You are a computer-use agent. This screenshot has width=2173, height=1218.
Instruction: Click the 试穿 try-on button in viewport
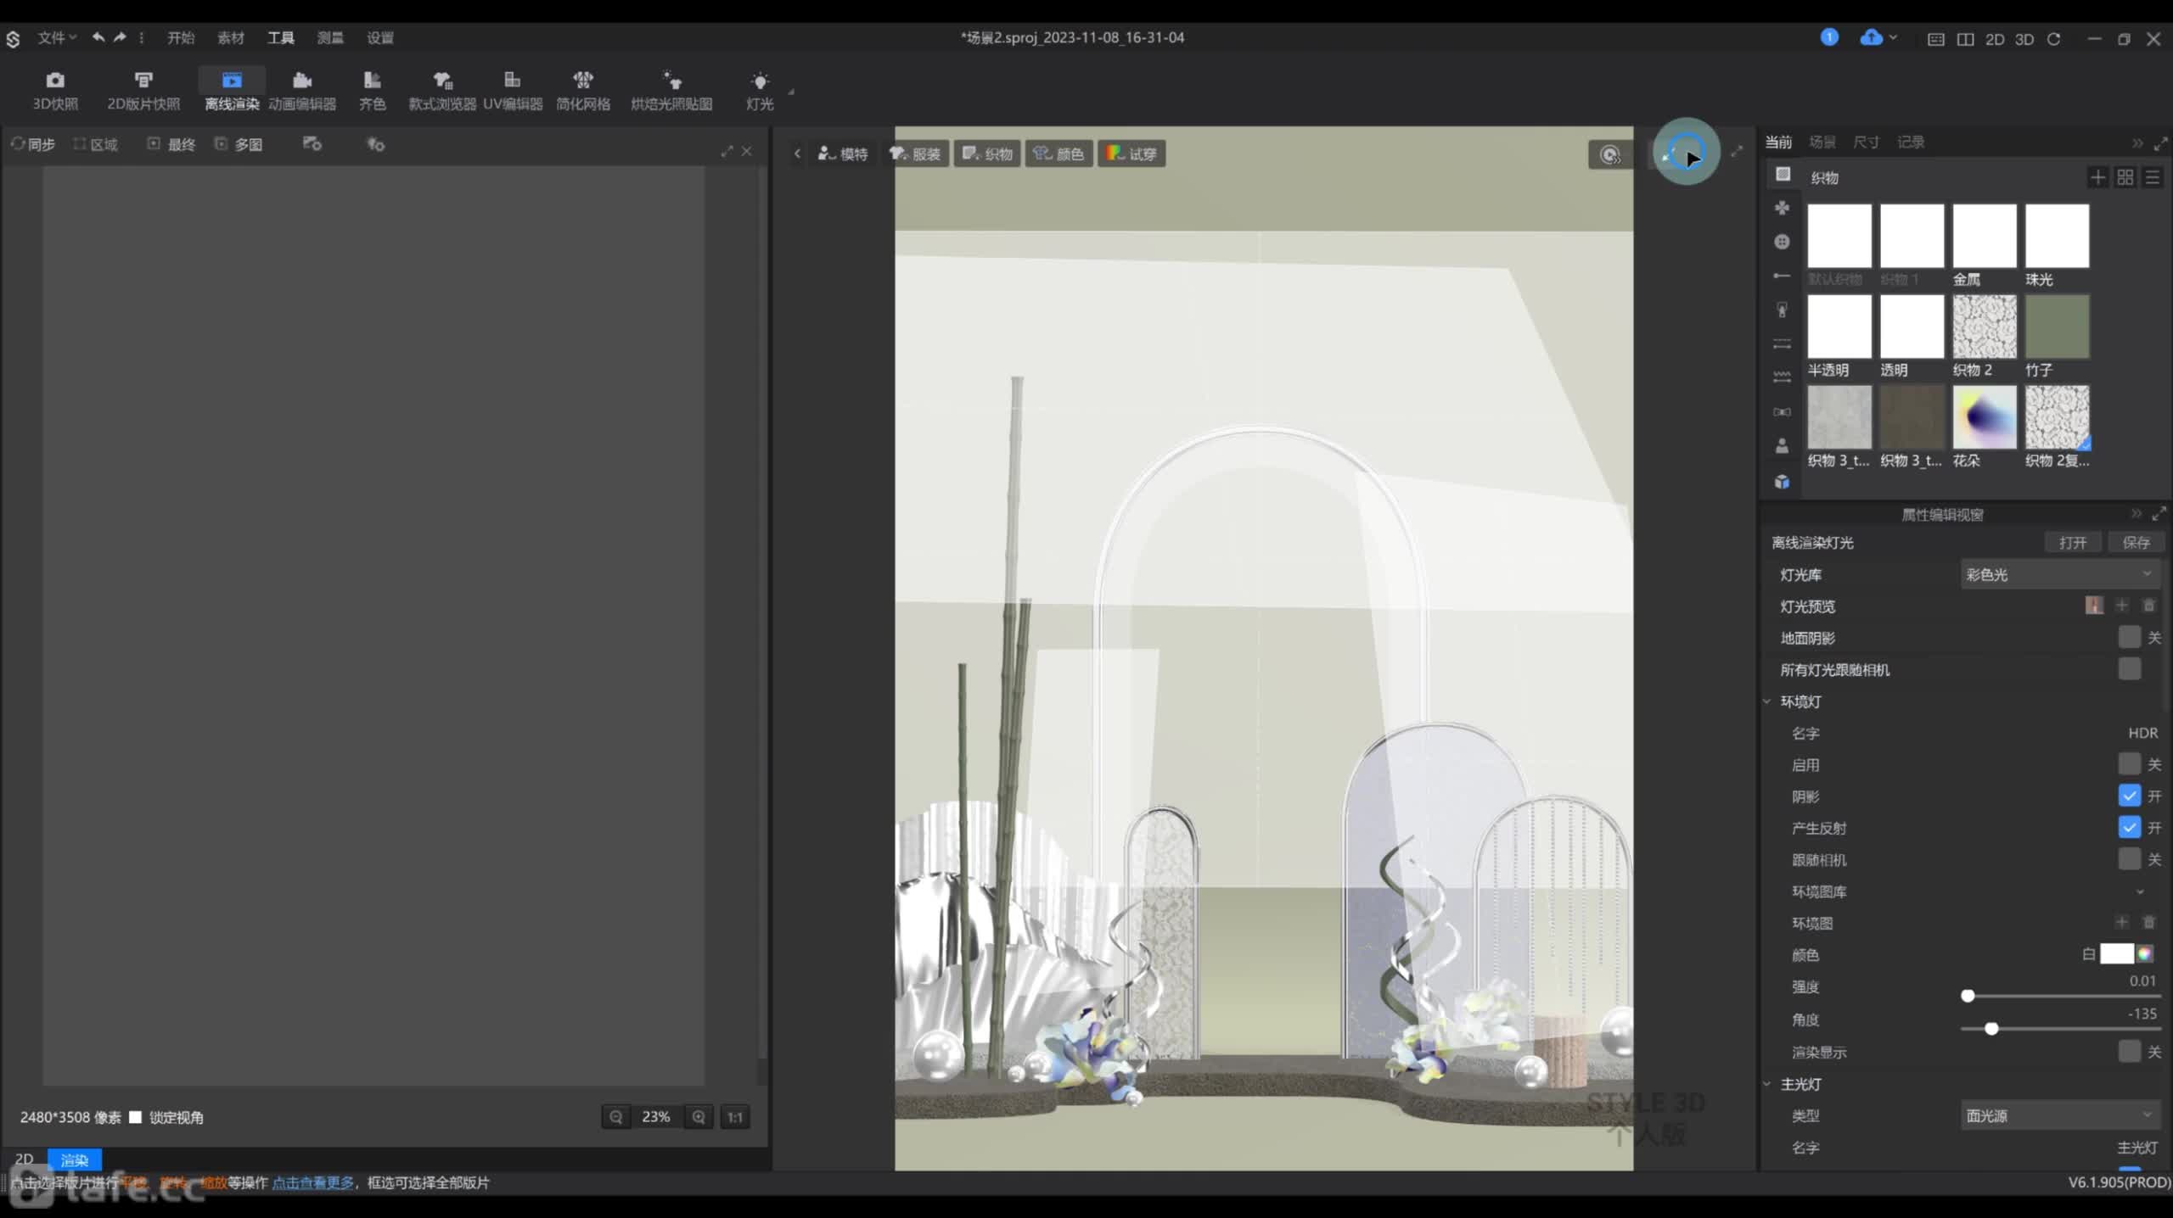coord(1131,154)
